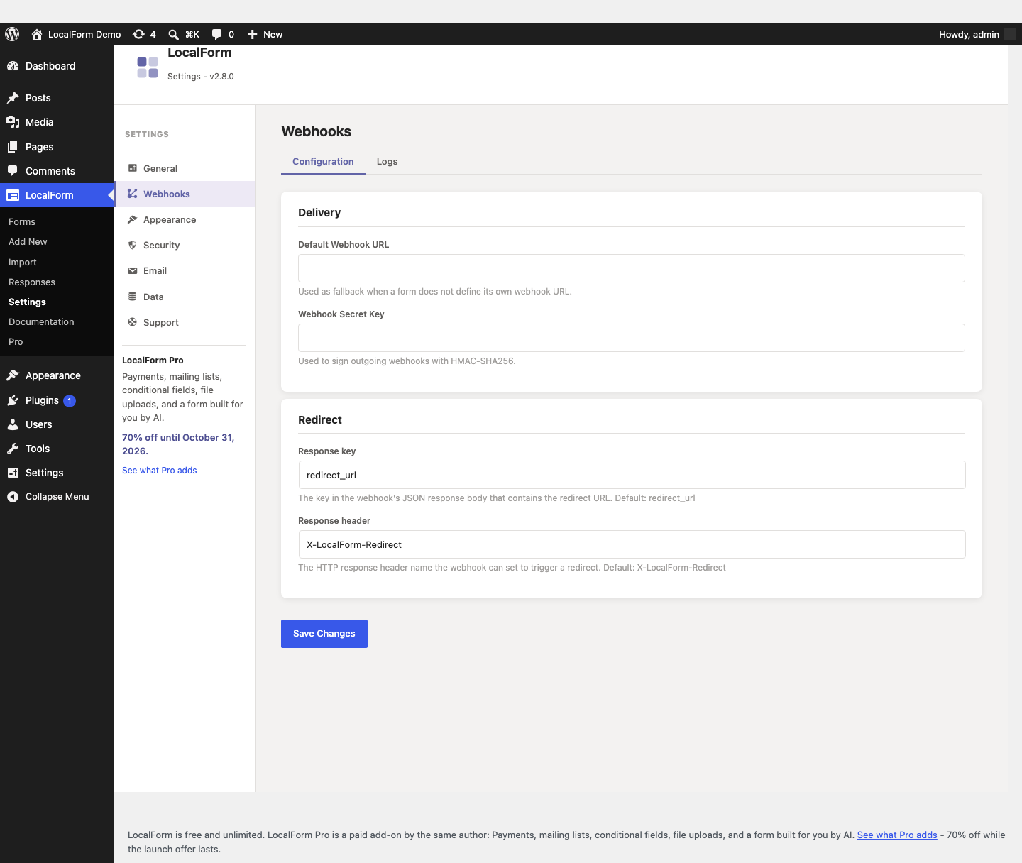Focus the Webhook Secret Key field
This screenshot has width=1022, height=863.
pos(632,338)
